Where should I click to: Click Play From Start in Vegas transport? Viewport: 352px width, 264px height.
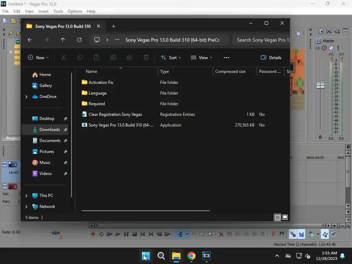(109, 234)
